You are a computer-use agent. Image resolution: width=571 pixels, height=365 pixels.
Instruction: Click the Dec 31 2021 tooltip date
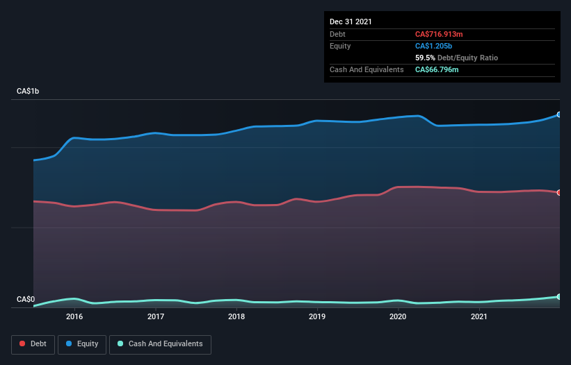351,22
